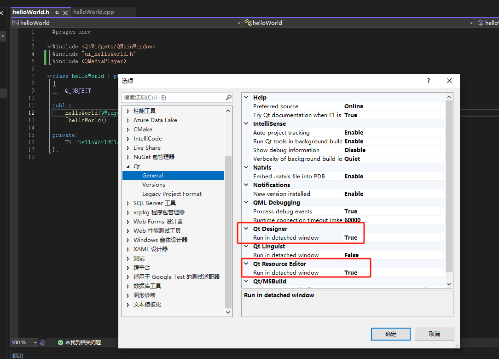This screenshot has width=499, height=359.
Task: Click the green no-issues-found checkmark icon
Action: (x=60, y=342)
